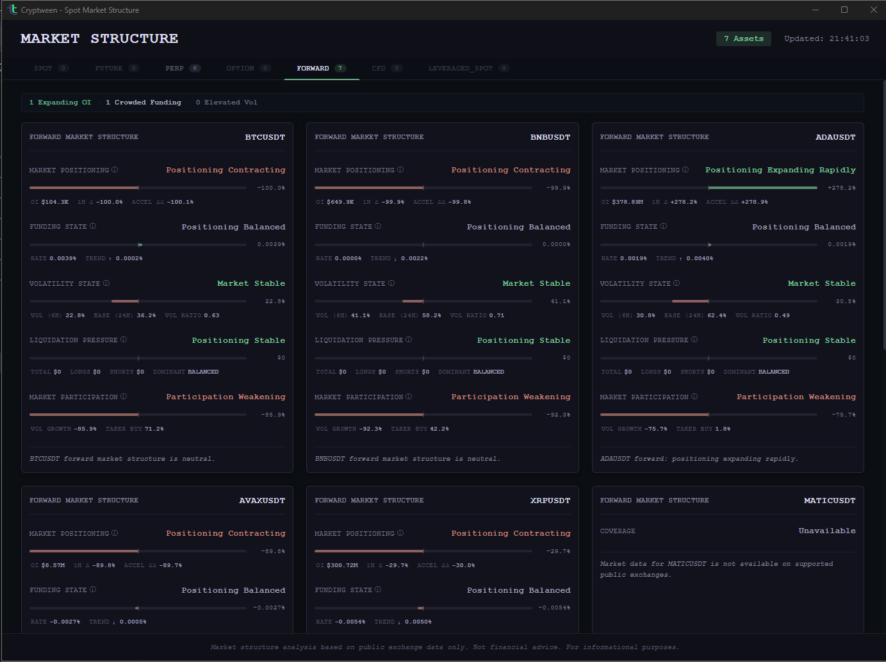Open BNBUSDT Market Positioning info icon
Screen dimensions: 886x662
[x=400, y=170]
